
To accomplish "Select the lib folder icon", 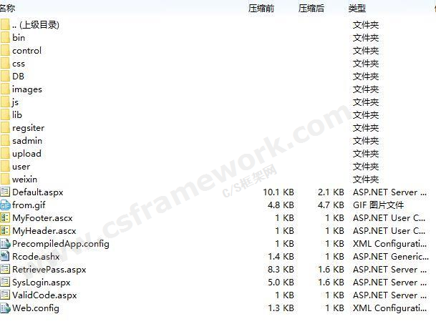I will [x=5, y=114].
